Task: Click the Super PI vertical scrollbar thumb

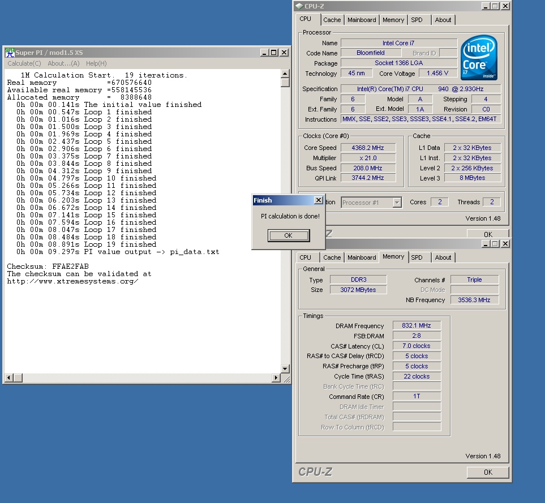Action: (285, 83)
